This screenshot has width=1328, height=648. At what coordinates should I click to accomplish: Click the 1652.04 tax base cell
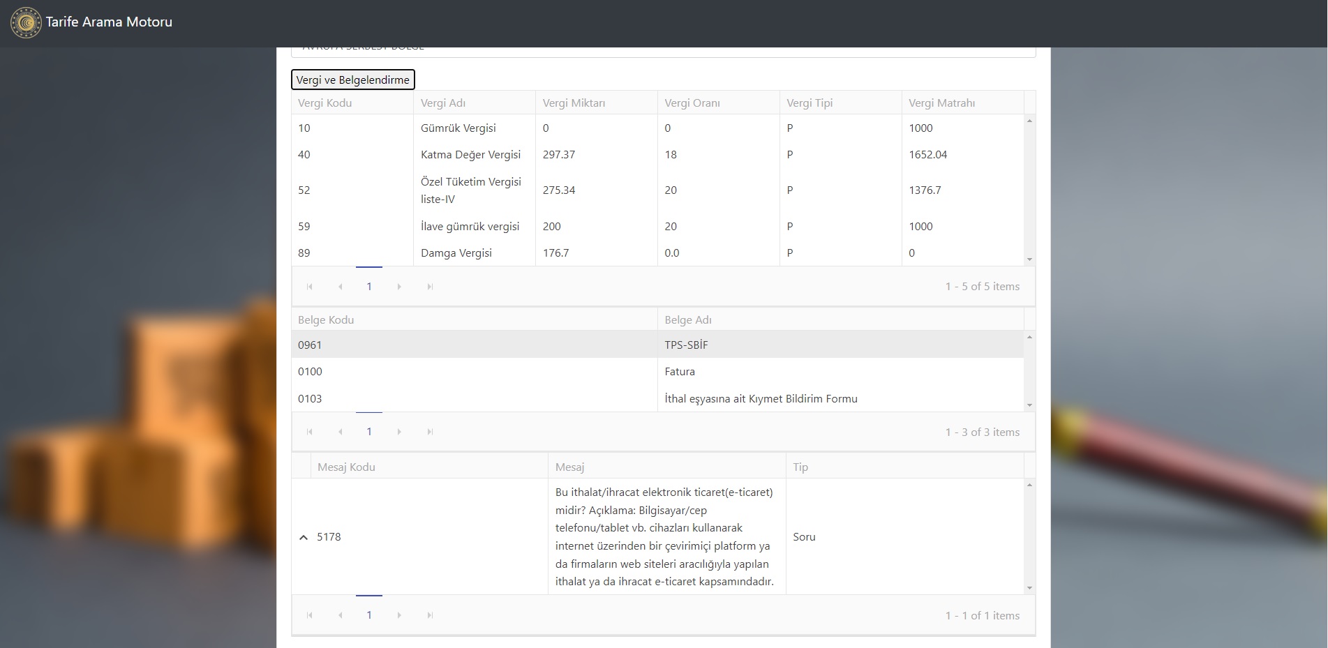(963, 155)
